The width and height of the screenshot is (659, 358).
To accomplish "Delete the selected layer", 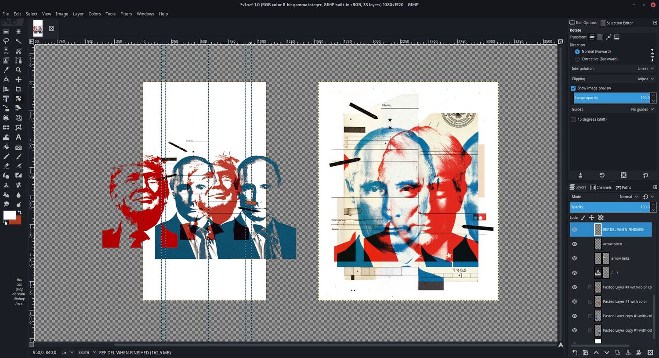I will click(x=650, y=352).
